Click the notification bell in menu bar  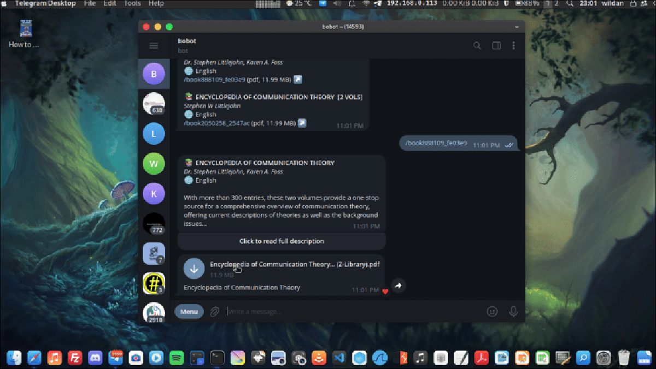tap(353, 4)
